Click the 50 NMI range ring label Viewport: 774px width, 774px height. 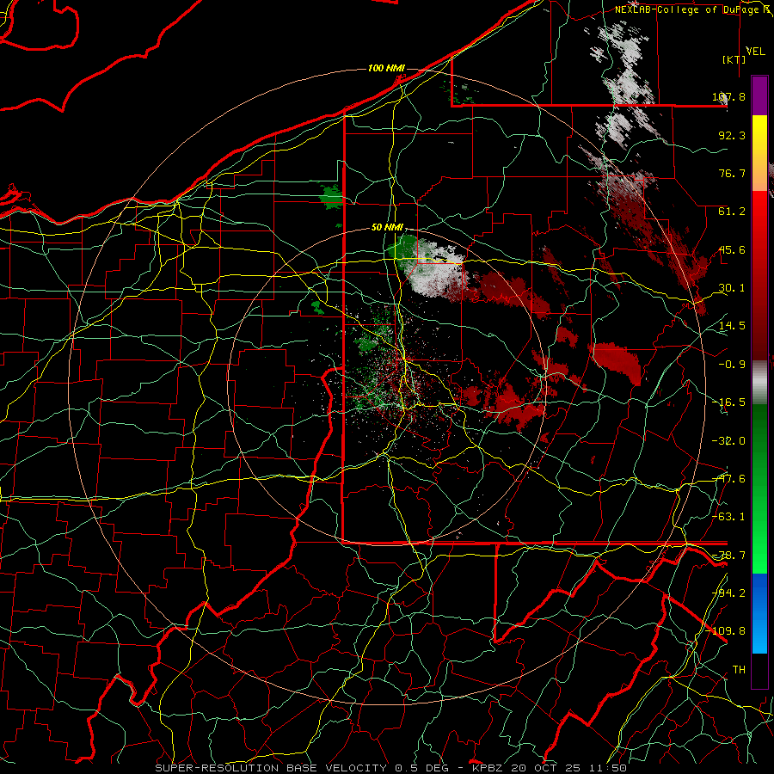(387, 227)
